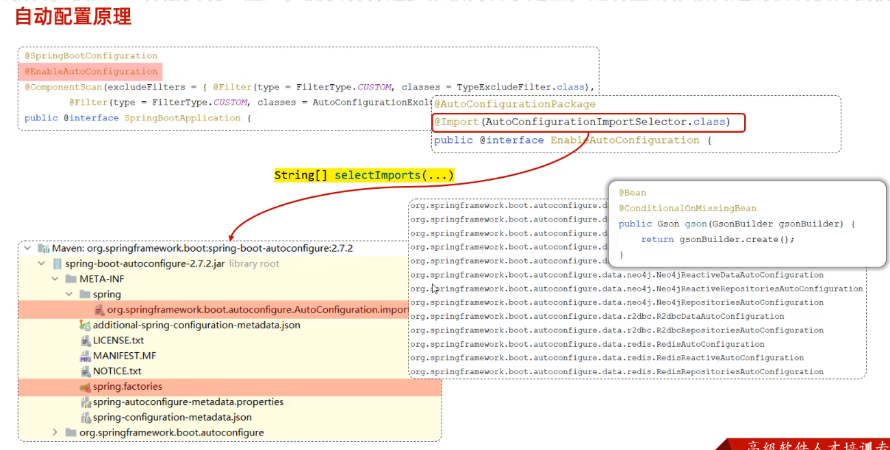Click the AutoConfigurationImportSelector.class import line
This screenshot has width=890, height=450.
(588, 122)
